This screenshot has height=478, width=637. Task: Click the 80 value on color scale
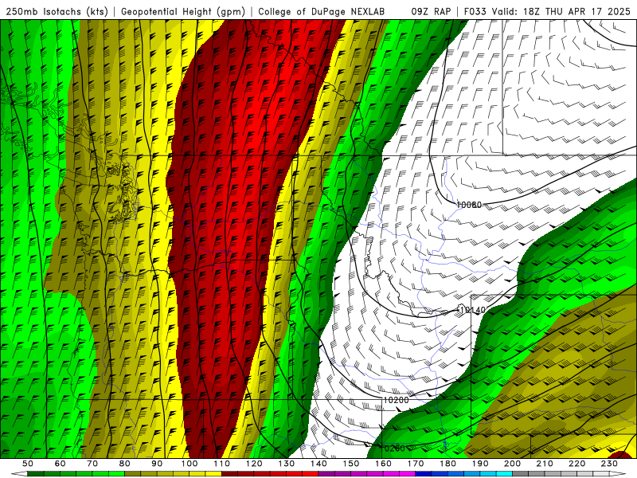[125, 464]
